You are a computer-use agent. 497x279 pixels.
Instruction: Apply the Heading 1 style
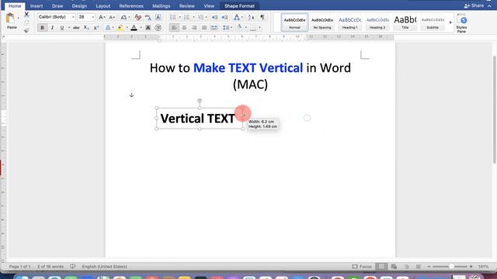coord(350,22)
